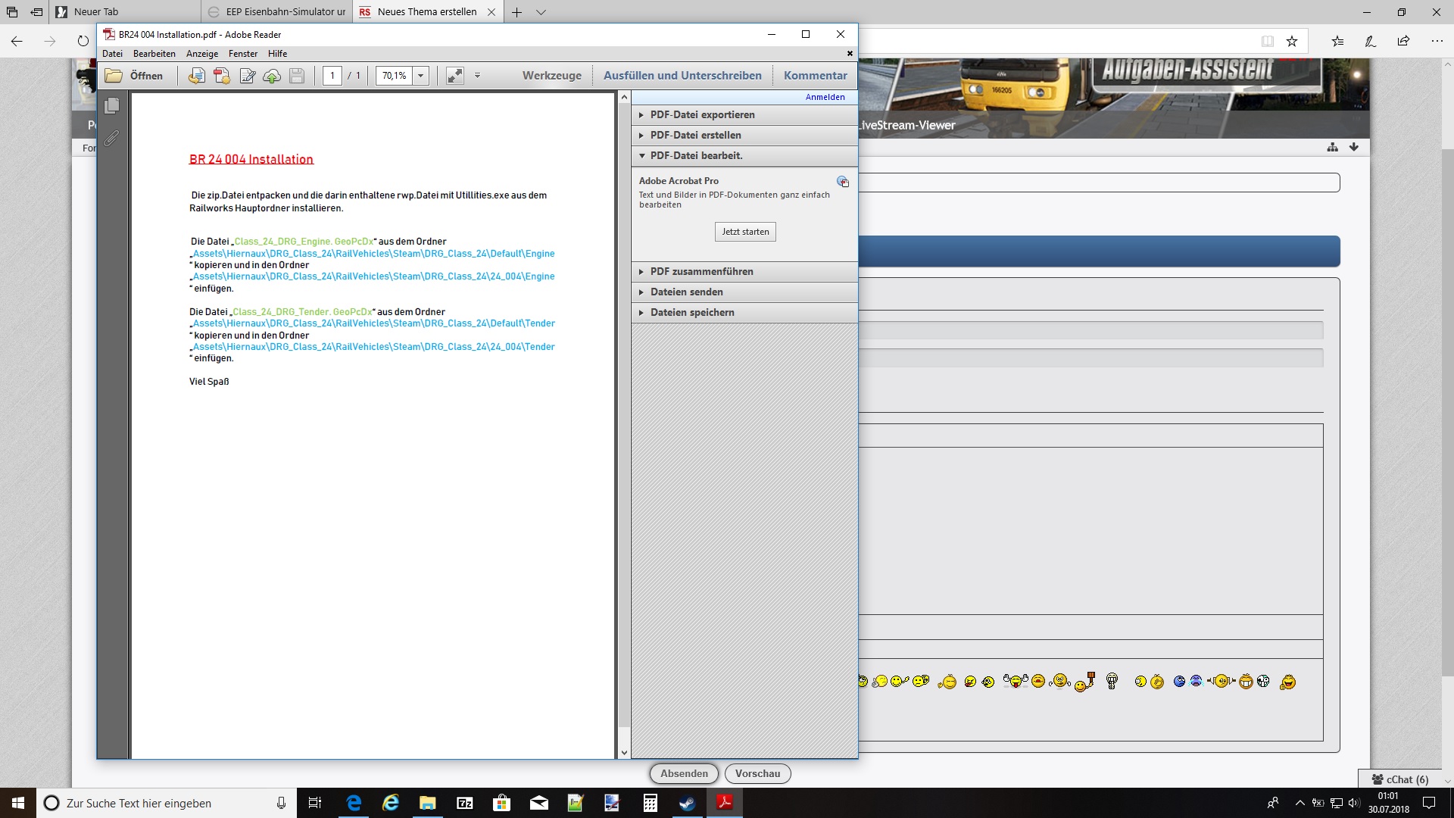Switch to the Kommentar pane tab
The image size is (1454, 818).
click(815, 76)
